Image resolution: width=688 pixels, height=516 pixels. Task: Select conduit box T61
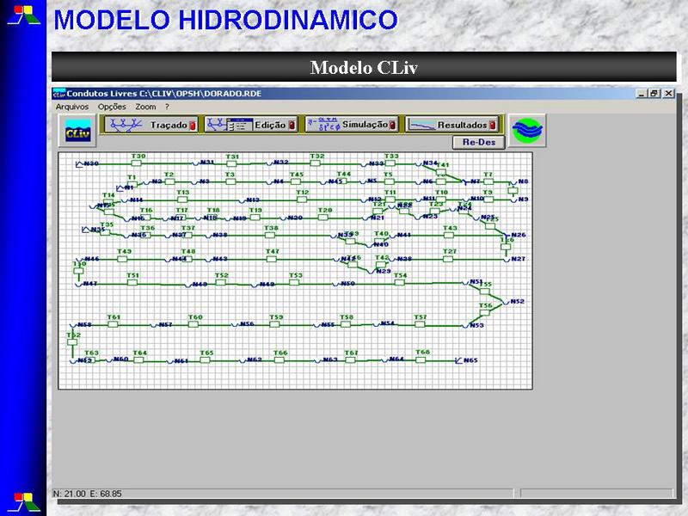tap(113, 324)
